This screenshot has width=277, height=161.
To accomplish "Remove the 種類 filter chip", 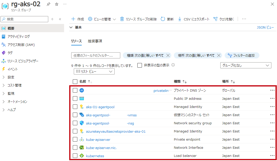I will [168, 55].
